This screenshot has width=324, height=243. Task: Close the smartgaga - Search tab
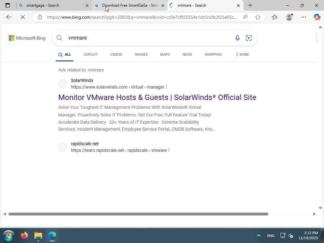click(x=87, y=6)
